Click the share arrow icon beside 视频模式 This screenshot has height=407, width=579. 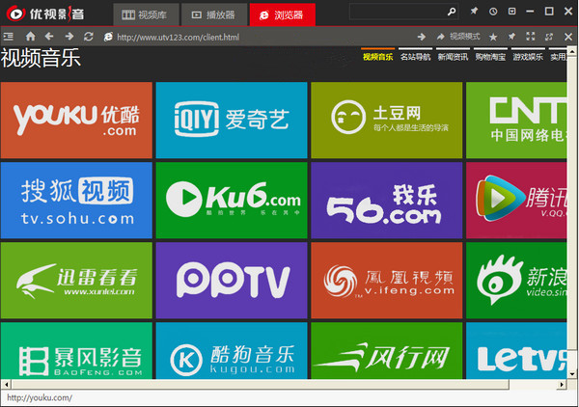click(x=441, y=37)
